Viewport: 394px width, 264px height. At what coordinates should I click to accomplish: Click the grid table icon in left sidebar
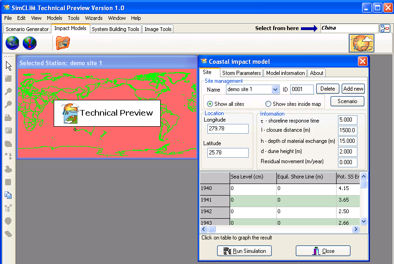[x=8, y=130]
